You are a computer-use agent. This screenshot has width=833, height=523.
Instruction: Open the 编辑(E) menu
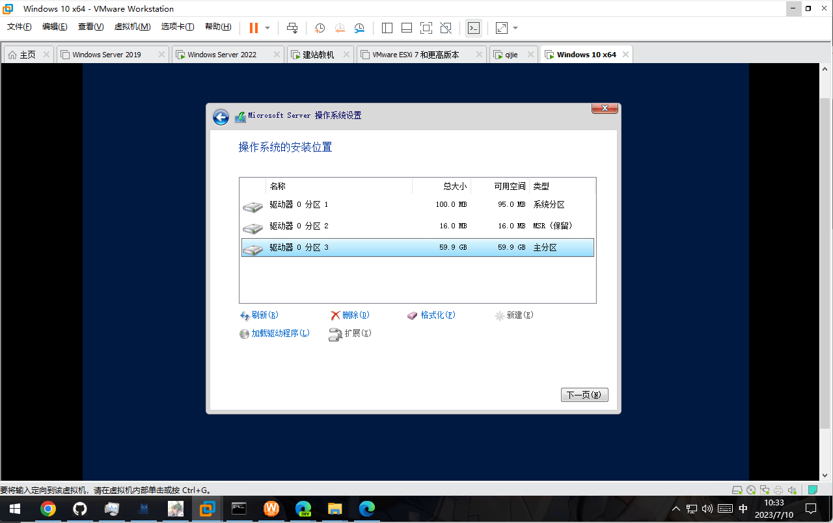pos(55,27)
